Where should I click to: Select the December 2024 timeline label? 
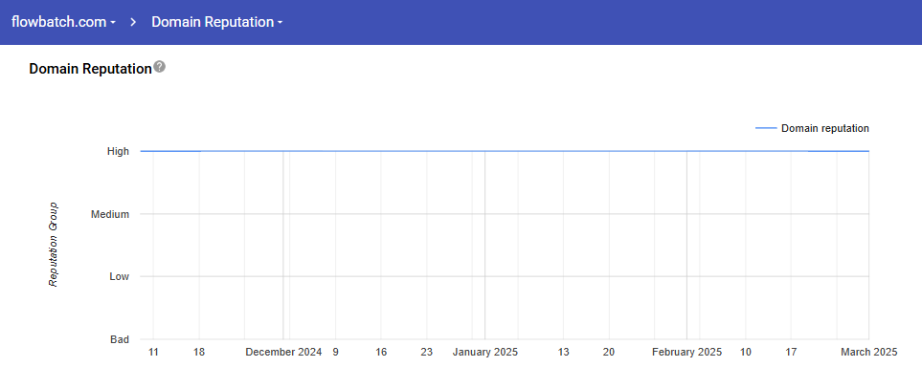coord(282,353)
